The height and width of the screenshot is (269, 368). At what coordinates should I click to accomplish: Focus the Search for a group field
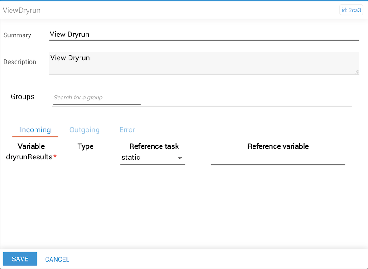pos(97,98)
